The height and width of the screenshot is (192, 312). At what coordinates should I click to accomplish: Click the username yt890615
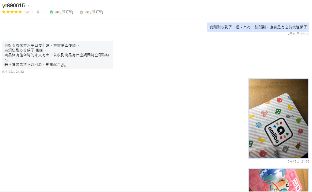point(13,5)
